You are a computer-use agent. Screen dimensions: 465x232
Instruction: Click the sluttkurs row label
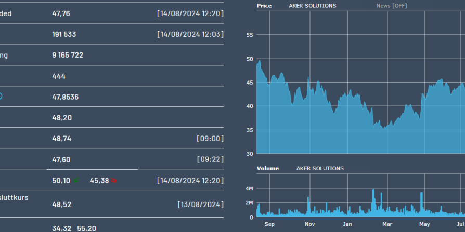(x=14, y=197)
